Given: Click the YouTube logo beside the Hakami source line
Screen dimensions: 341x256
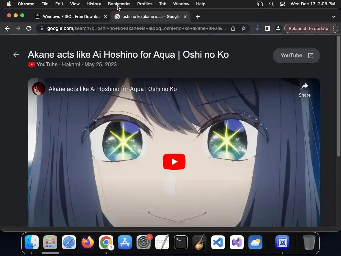Looking at the screenshot, I should [x=32, y=64].
